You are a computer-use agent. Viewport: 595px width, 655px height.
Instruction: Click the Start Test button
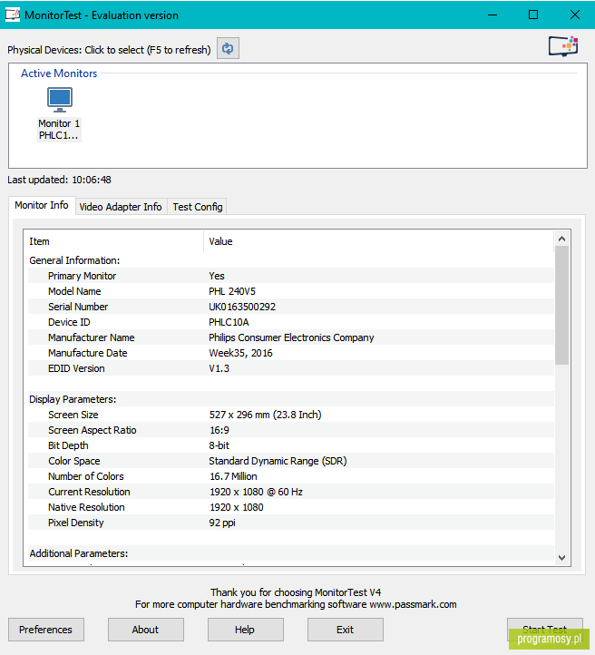(544, 630)
